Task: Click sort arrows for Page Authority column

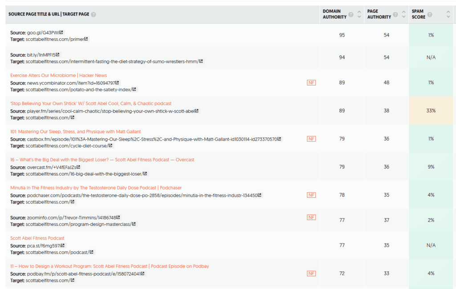Action: click(403, 15)
